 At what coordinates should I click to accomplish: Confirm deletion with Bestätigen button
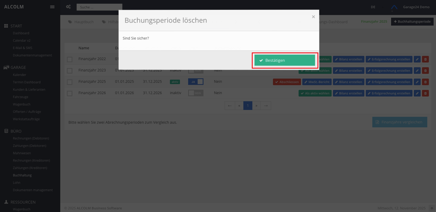285,60
